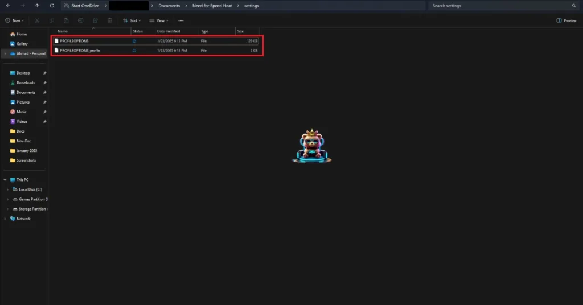The image size is (583, 305).
Task: Open the Sort dropdown
Action: point(132,20)
